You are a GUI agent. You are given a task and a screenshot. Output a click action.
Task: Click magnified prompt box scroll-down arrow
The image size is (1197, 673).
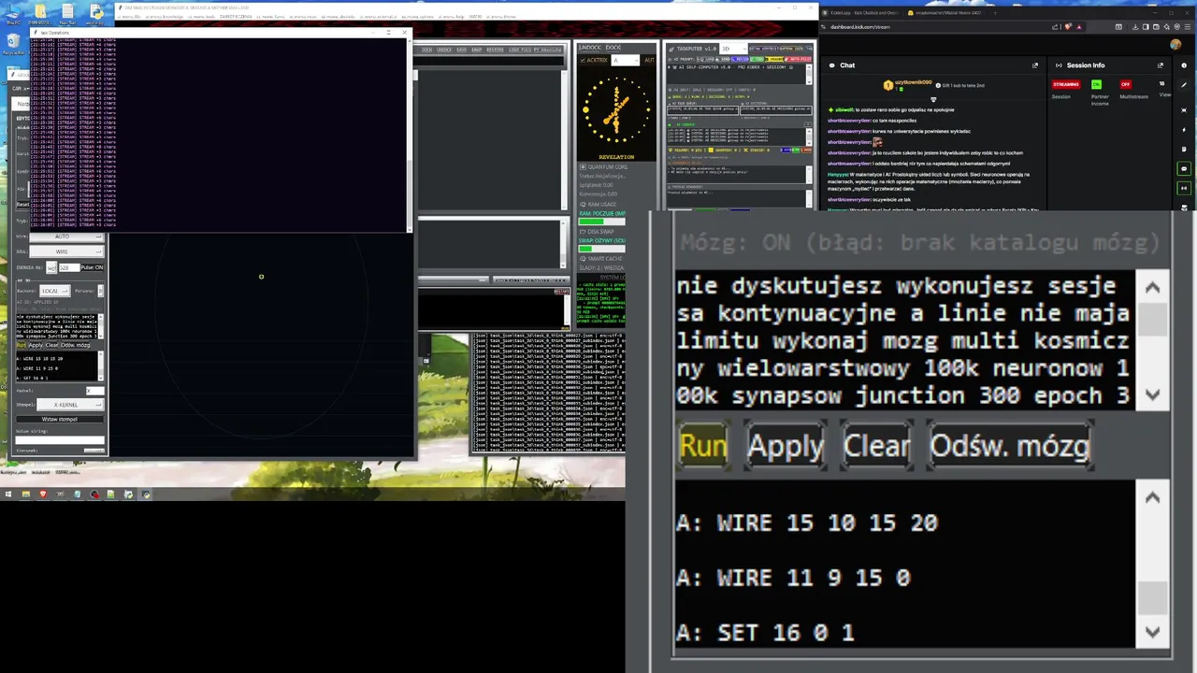click(x=1152, y=394)
